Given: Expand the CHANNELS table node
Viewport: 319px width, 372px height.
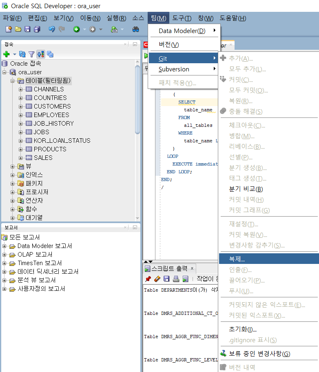Looking at the screenshot, I should [x=21, y=89].
